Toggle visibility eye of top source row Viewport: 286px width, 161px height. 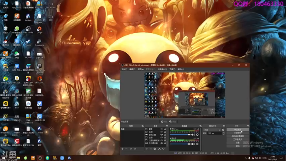(162, 129)
